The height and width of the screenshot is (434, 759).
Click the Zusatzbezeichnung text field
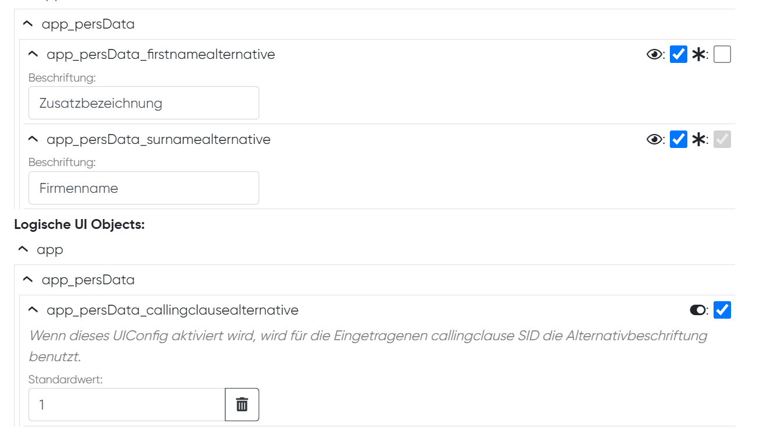143,103
